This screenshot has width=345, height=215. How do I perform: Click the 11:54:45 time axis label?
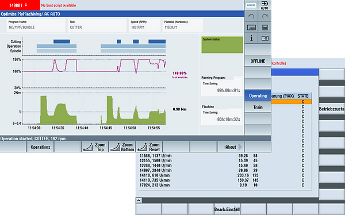pos(106,128)
